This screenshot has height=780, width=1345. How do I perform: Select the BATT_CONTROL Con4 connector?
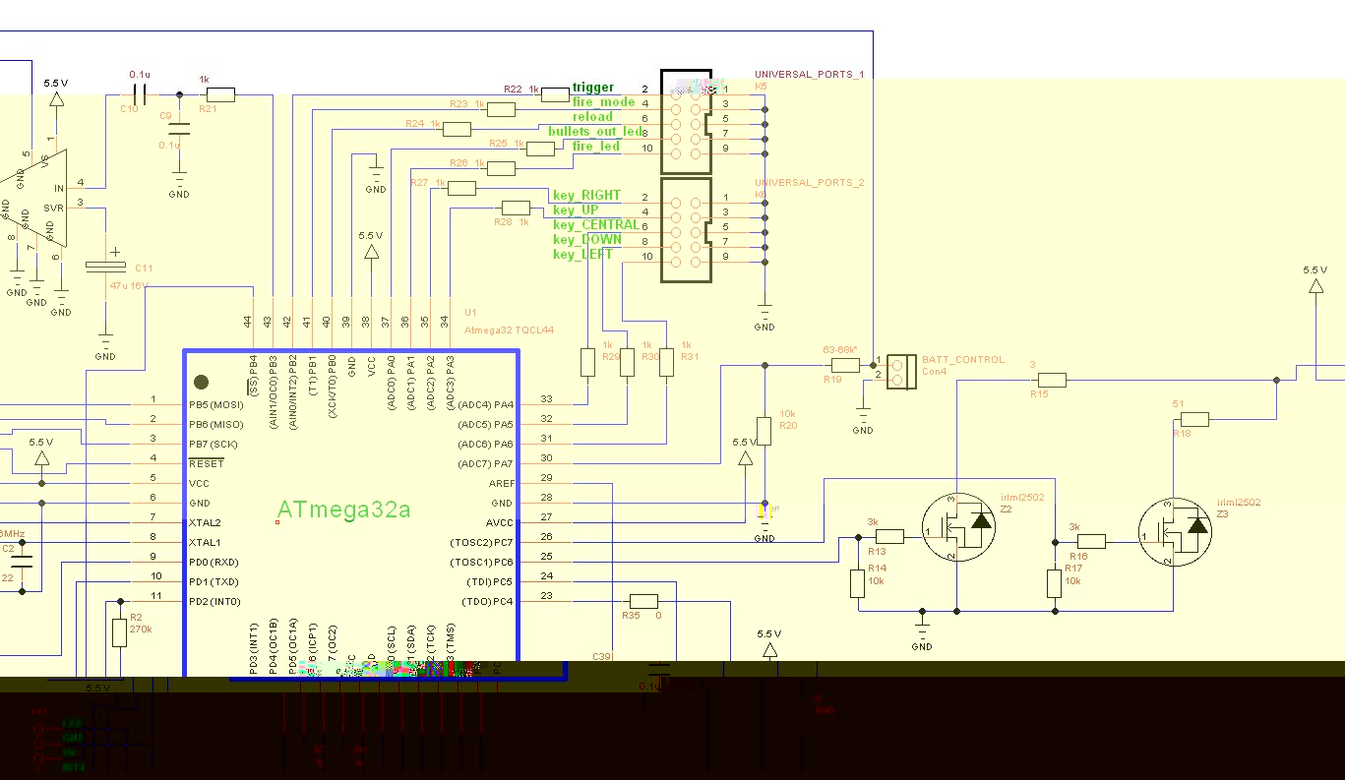pyautogui.click(x=901, y=372)
